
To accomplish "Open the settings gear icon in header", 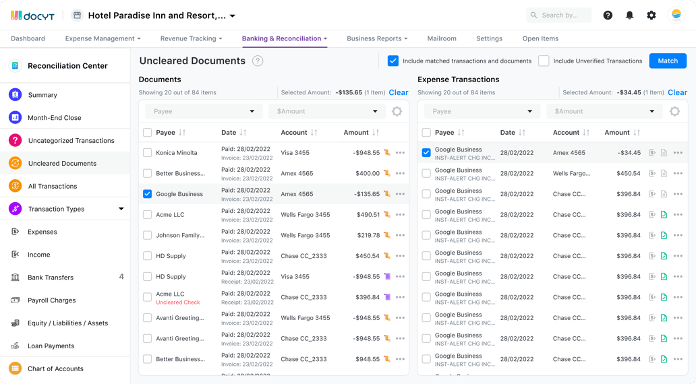I will (x=651, y=15).
